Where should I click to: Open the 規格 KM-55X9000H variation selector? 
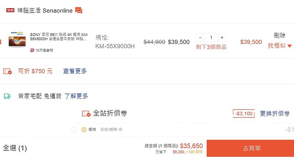click(115, 42)
